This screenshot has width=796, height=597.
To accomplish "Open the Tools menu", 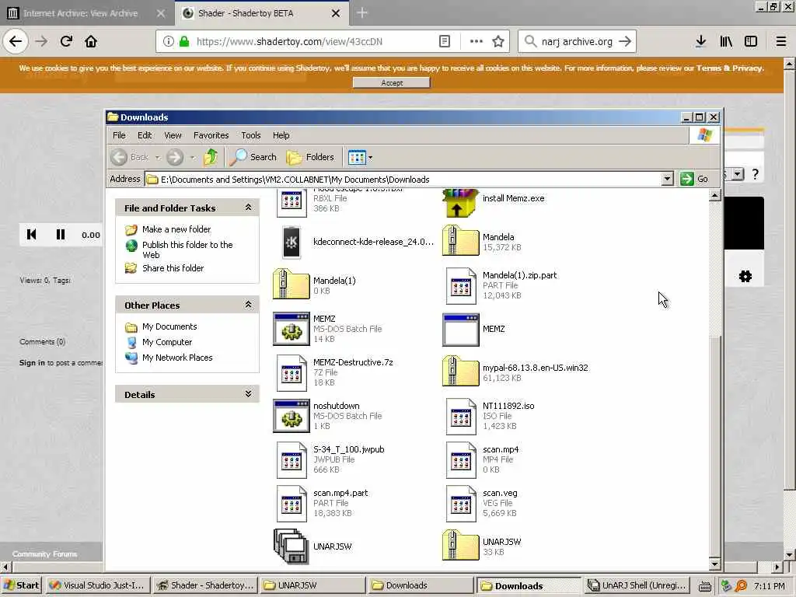I will coord(251,135).
